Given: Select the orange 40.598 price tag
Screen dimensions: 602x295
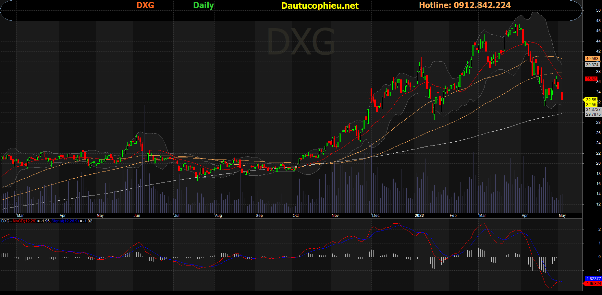Looking at the screenshot, I should pyautogui.click(x=592, y=59).
